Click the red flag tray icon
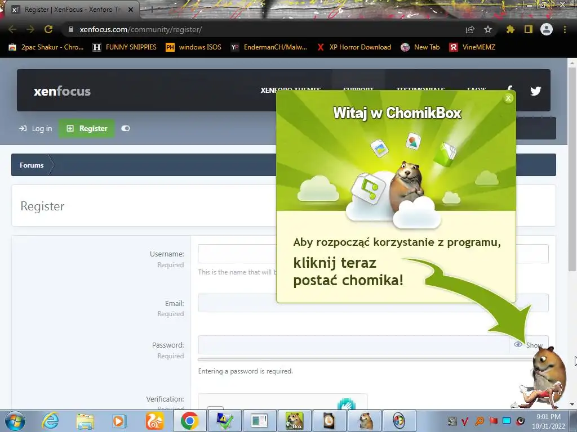The image size is (577, 432). point(493,421)
